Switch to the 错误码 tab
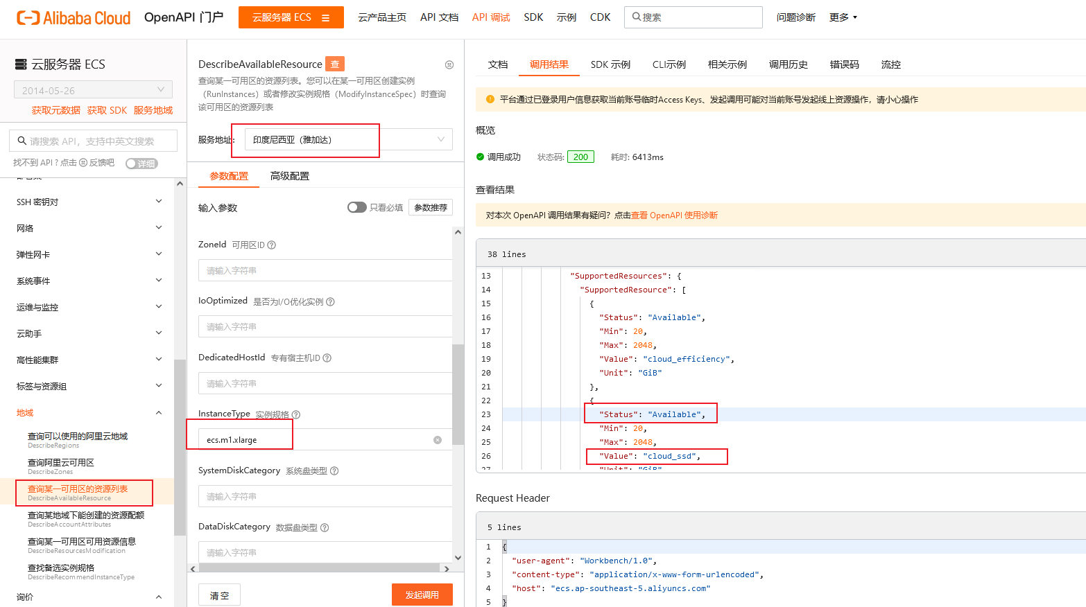 point(845,64)
